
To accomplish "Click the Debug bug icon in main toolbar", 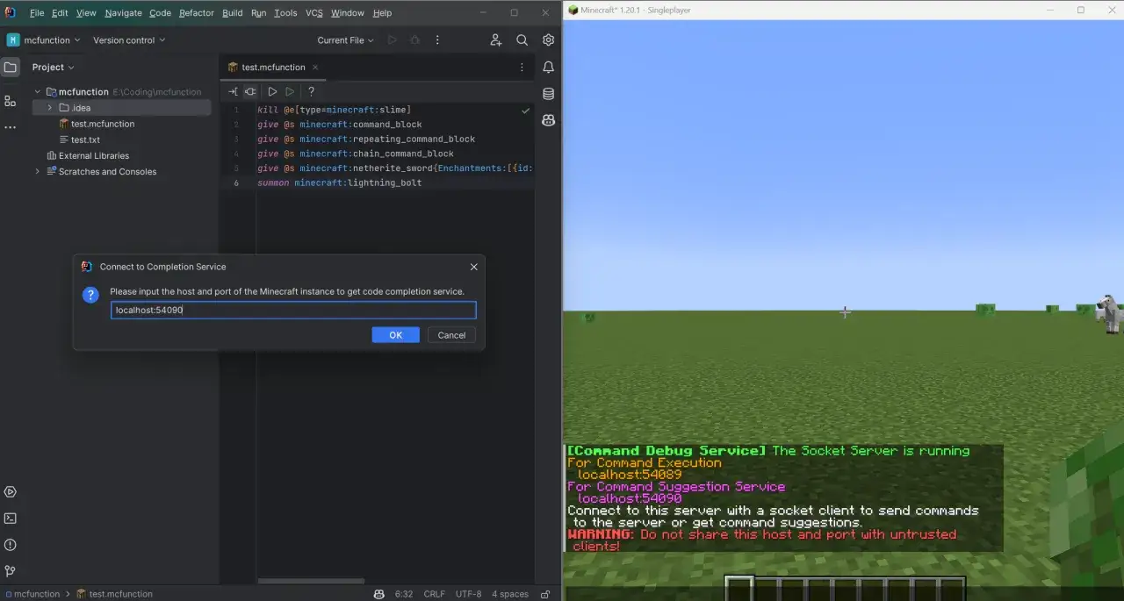I will click(x=415, y=40).
